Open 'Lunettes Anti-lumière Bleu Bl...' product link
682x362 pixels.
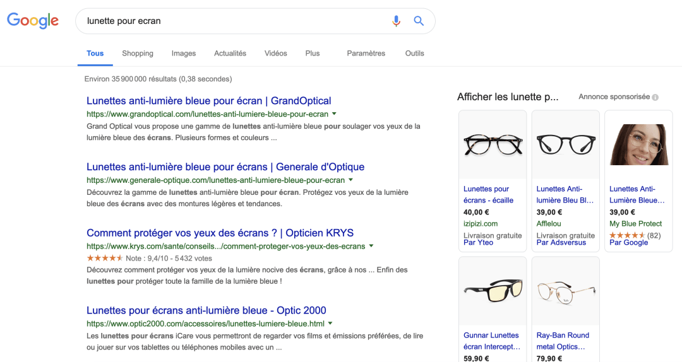565,195
